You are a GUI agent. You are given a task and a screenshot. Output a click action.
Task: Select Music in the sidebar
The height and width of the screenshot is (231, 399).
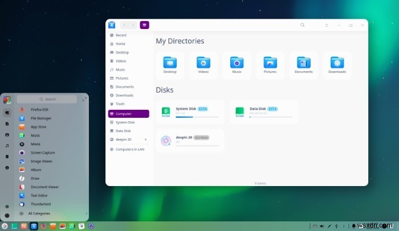click(x=128, y=69)
